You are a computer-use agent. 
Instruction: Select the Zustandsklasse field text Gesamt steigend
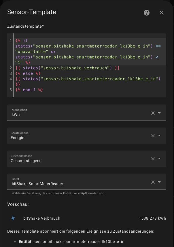pyautogui.click(x=27, y=161)
